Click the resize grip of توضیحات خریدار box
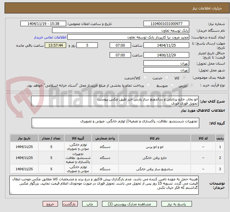Screen dimensions: 230x212 point(11,193)
